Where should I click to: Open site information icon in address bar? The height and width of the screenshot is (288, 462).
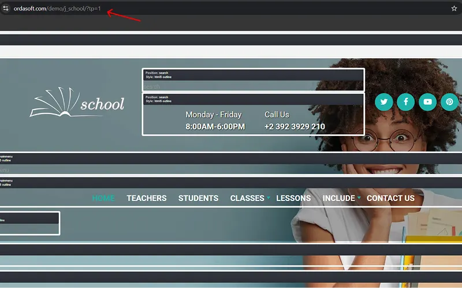tap(6, 8)
